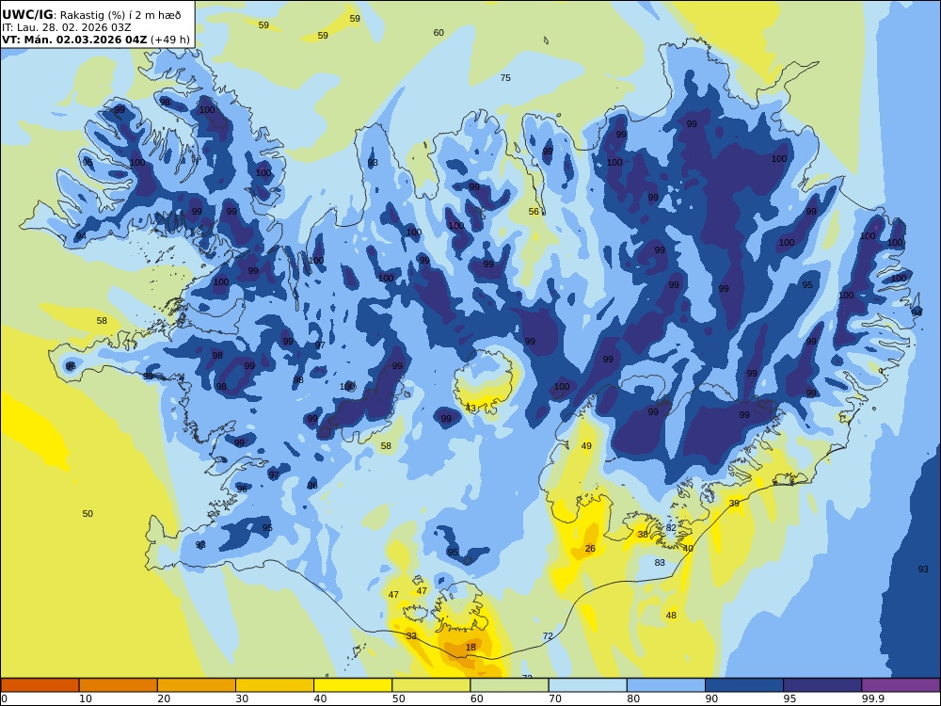Click the 0–10 dark orange legend swatch
The height and width of the screenshot is (706, 941).
(x=40, y=685)
